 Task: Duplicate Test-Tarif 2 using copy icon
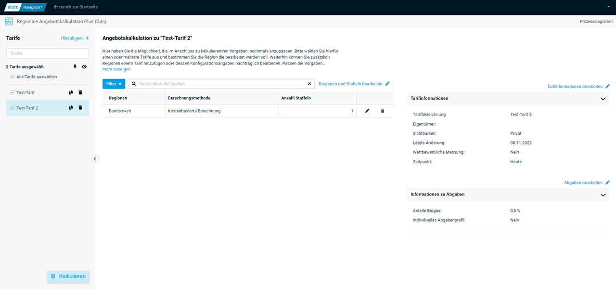(x=71, y=108)
